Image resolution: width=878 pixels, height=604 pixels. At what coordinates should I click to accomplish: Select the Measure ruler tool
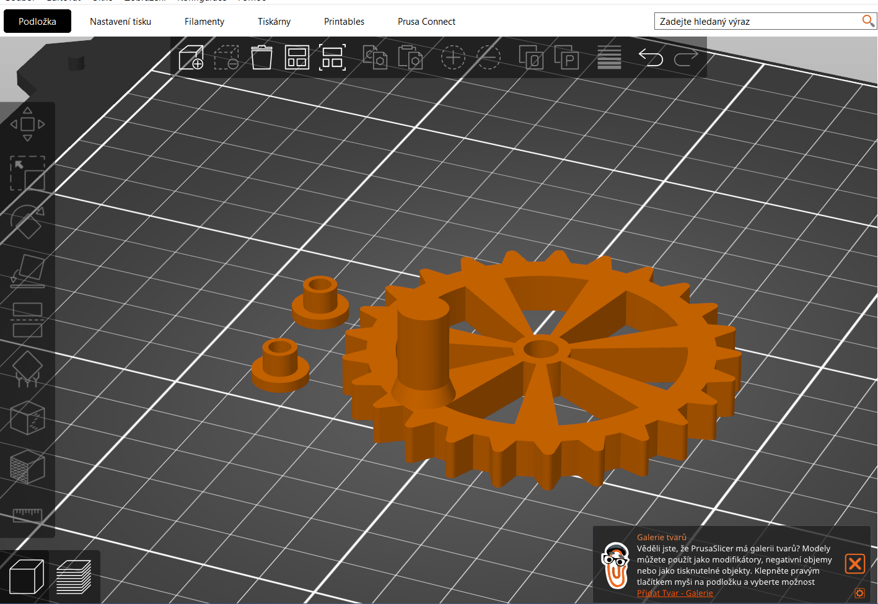(x=27, y=515)
